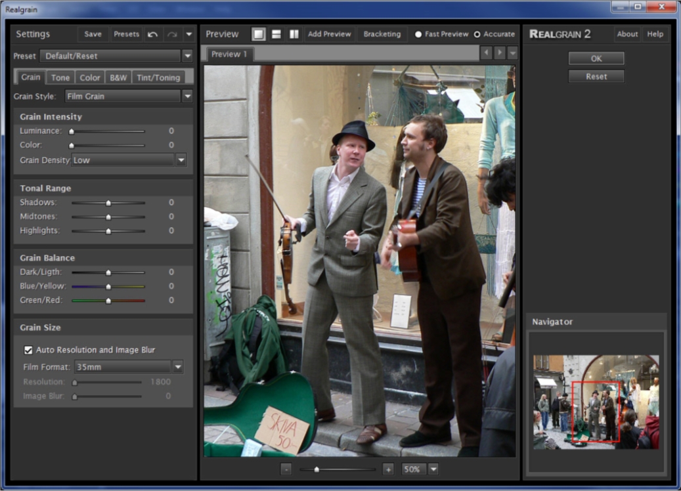
Task: Click the Bracketing button
Action: pyautogui.click(x=382, y=34)
